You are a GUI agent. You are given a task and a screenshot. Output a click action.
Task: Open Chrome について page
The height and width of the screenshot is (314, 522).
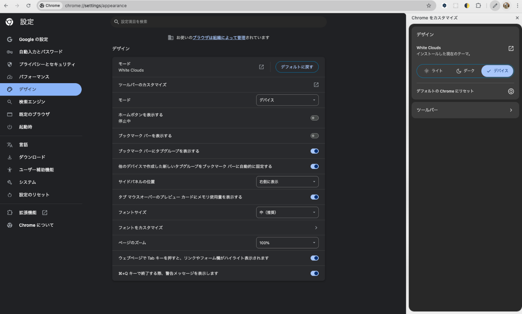(41, 225)
